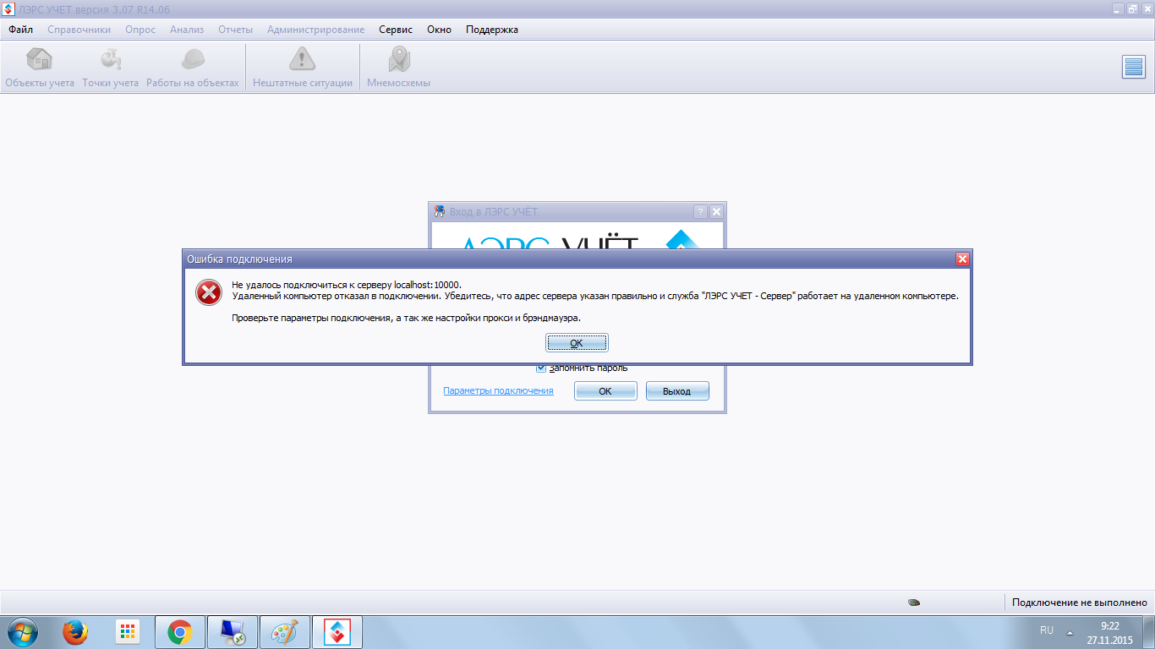The height and width of the screenshot is (649, 1155).
Task: Click Подключение не выполнено status text
Action: coord(1079,603)
